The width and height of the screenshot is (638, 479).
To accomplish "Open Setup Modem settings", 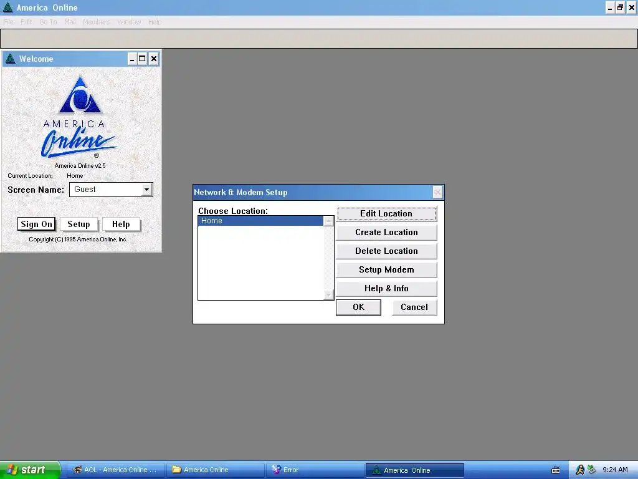I will 386,269.
